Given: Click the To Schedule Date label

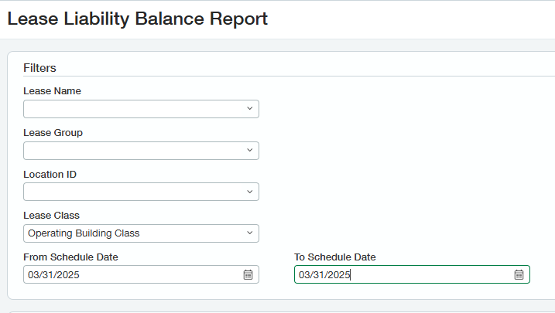Looking at the screenshot, I should click(x=335, y=257).
